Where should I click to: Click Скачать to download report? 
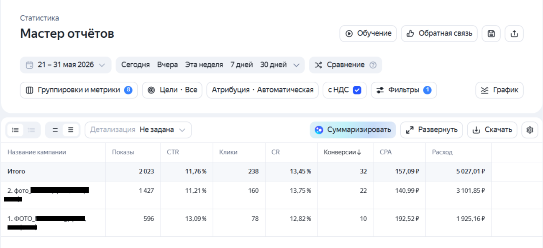tap(492, 130)
